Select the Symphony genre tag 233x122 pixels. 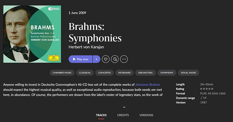pos(167,73)
